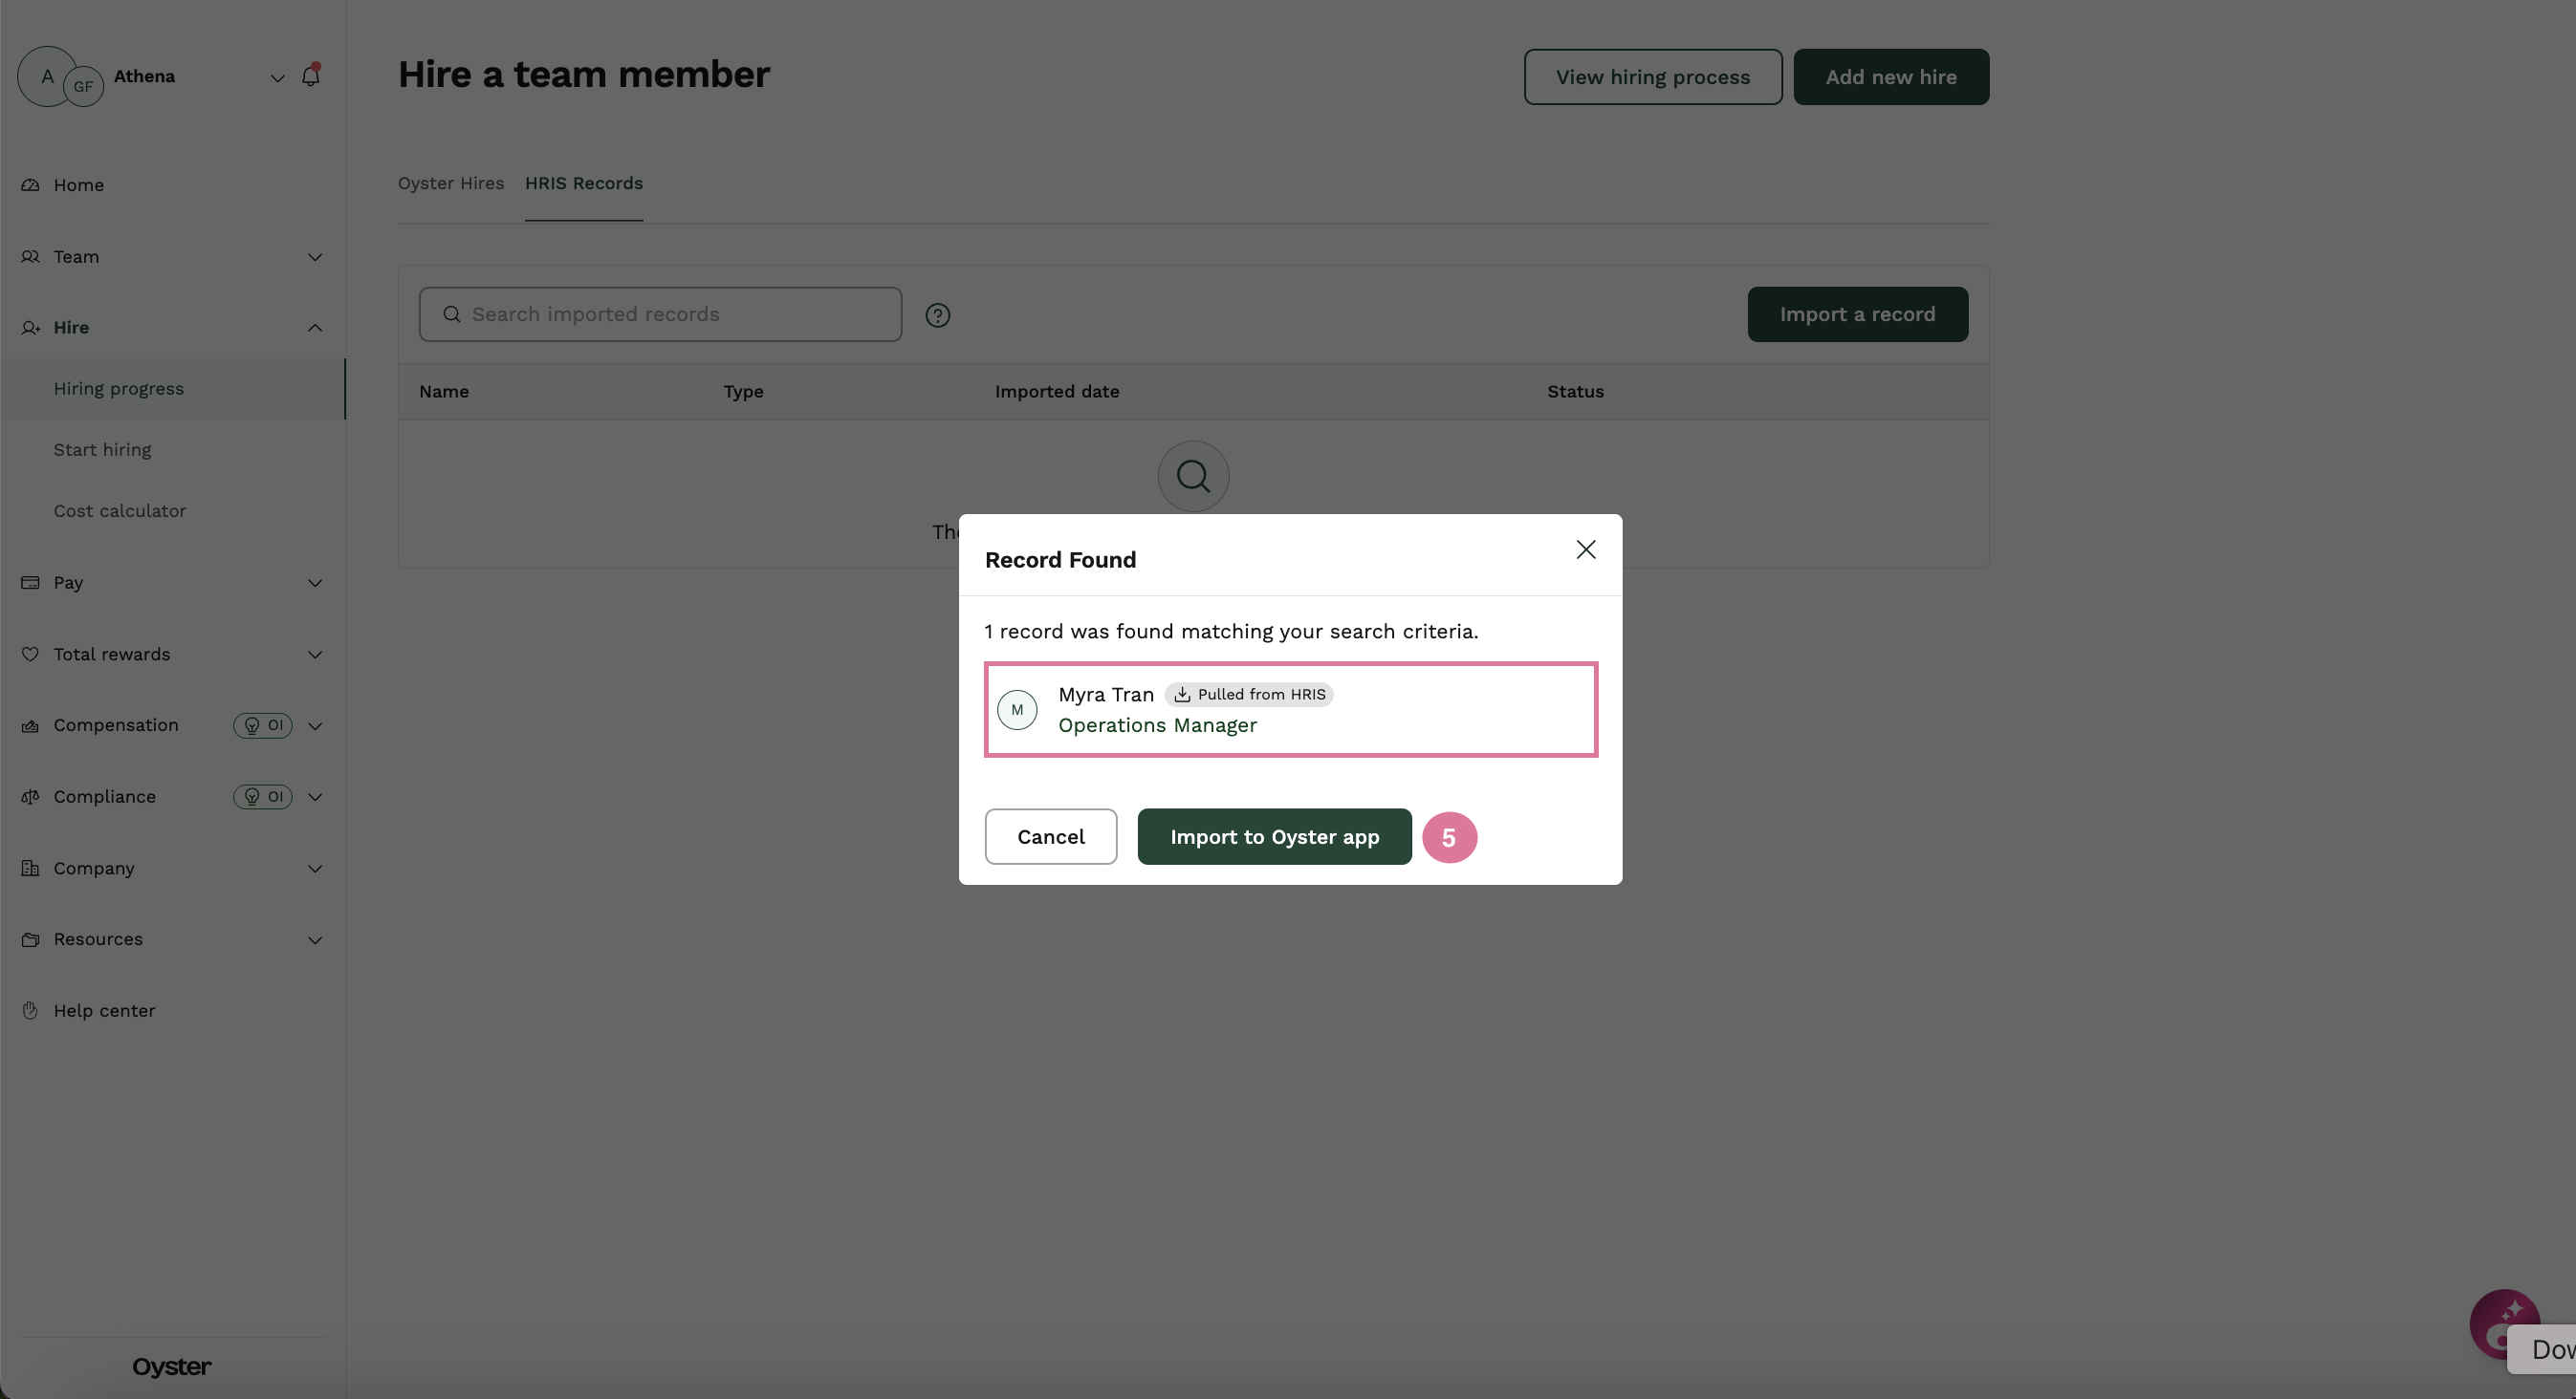The image size is (2576, 1399).
Task: Click the OI badge beside Compensation
Action: [x=263, y=725]
